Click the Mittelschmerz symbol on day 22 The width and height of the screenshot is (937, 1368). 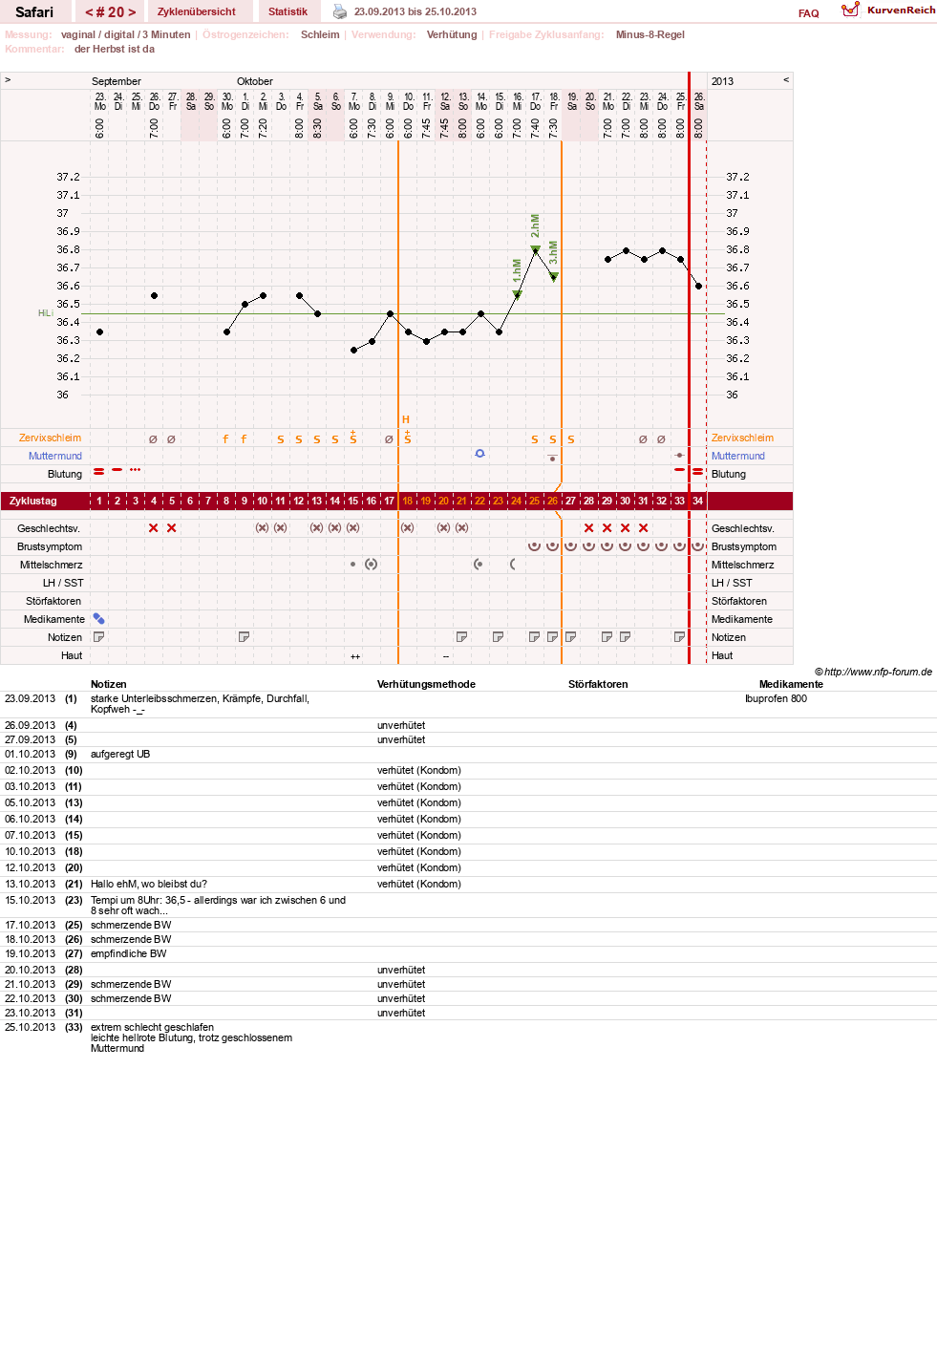(x=479, y=565)
